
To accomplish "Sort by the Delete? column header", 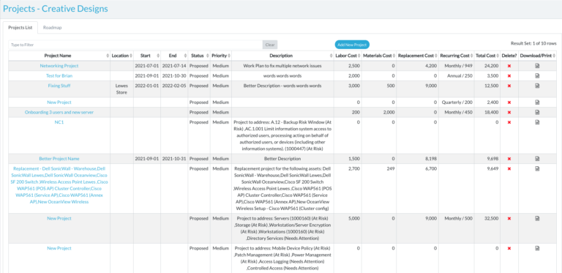I will (509, 56).
